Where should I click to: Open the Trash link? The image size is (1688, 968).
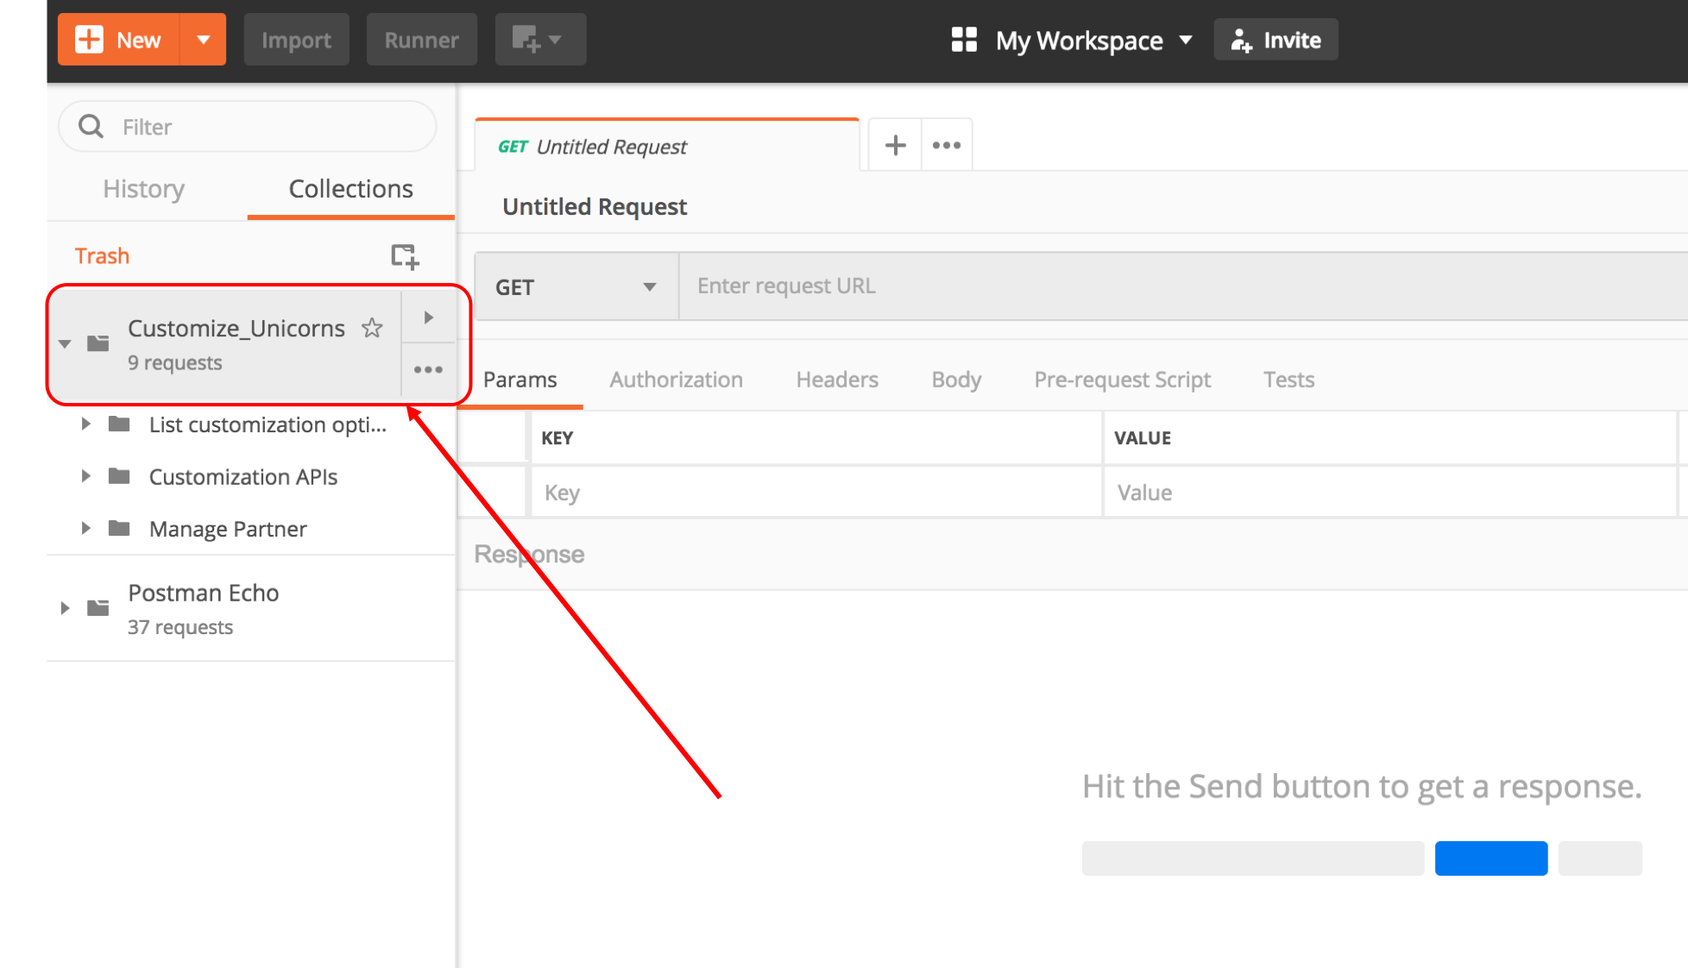point(102,256)
